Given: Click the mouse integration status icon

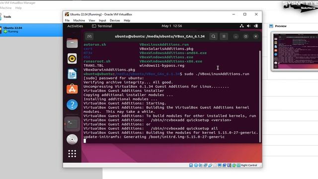Looking at the screenshot, I should [x=234, y=165].
